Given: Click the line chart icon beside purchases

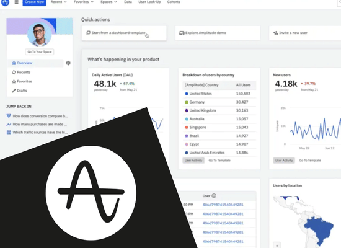Looking at the screenshot, I should click(9, 124).
